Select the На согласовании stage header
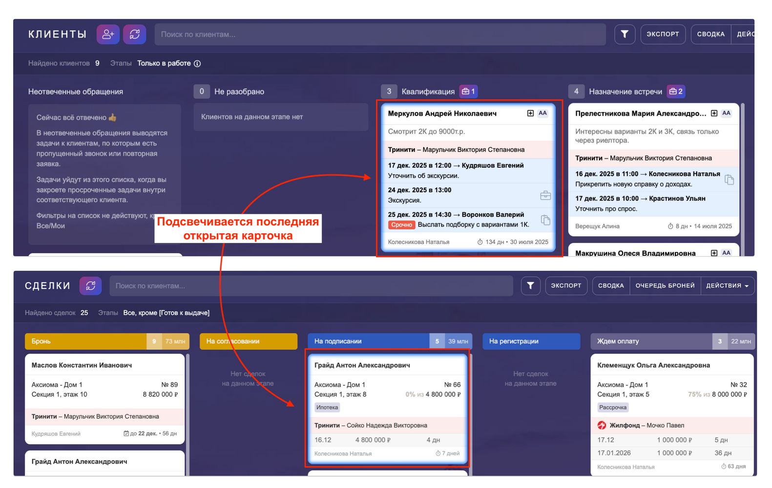Screen dimensions: 772x488 click(249, 341)
